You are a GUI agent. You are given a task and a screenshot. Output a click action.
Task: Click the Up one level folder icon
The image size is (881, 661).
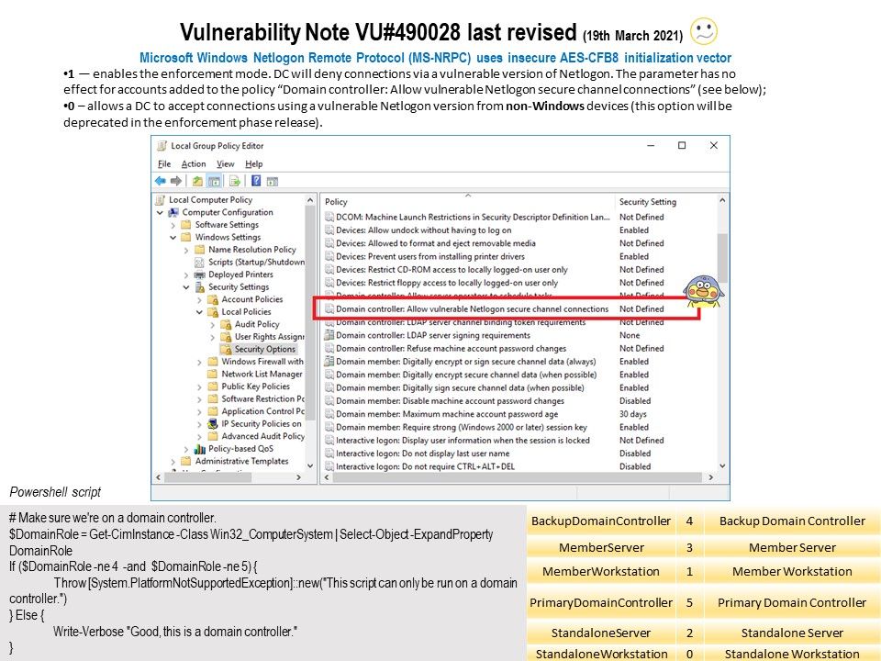pos(197,181)
